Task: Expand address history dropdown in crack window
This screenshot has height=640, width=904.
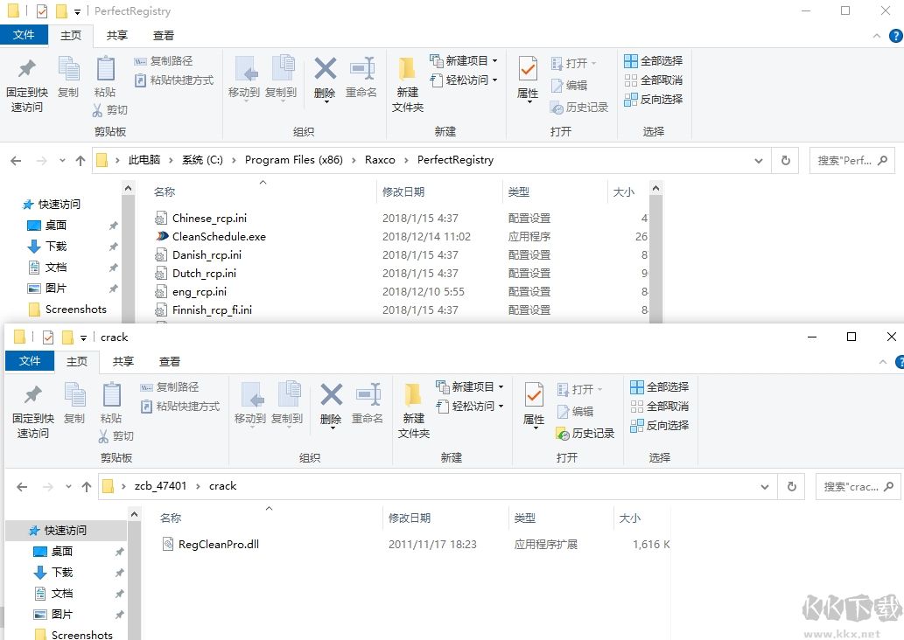Action: click(x=765, y=487)
